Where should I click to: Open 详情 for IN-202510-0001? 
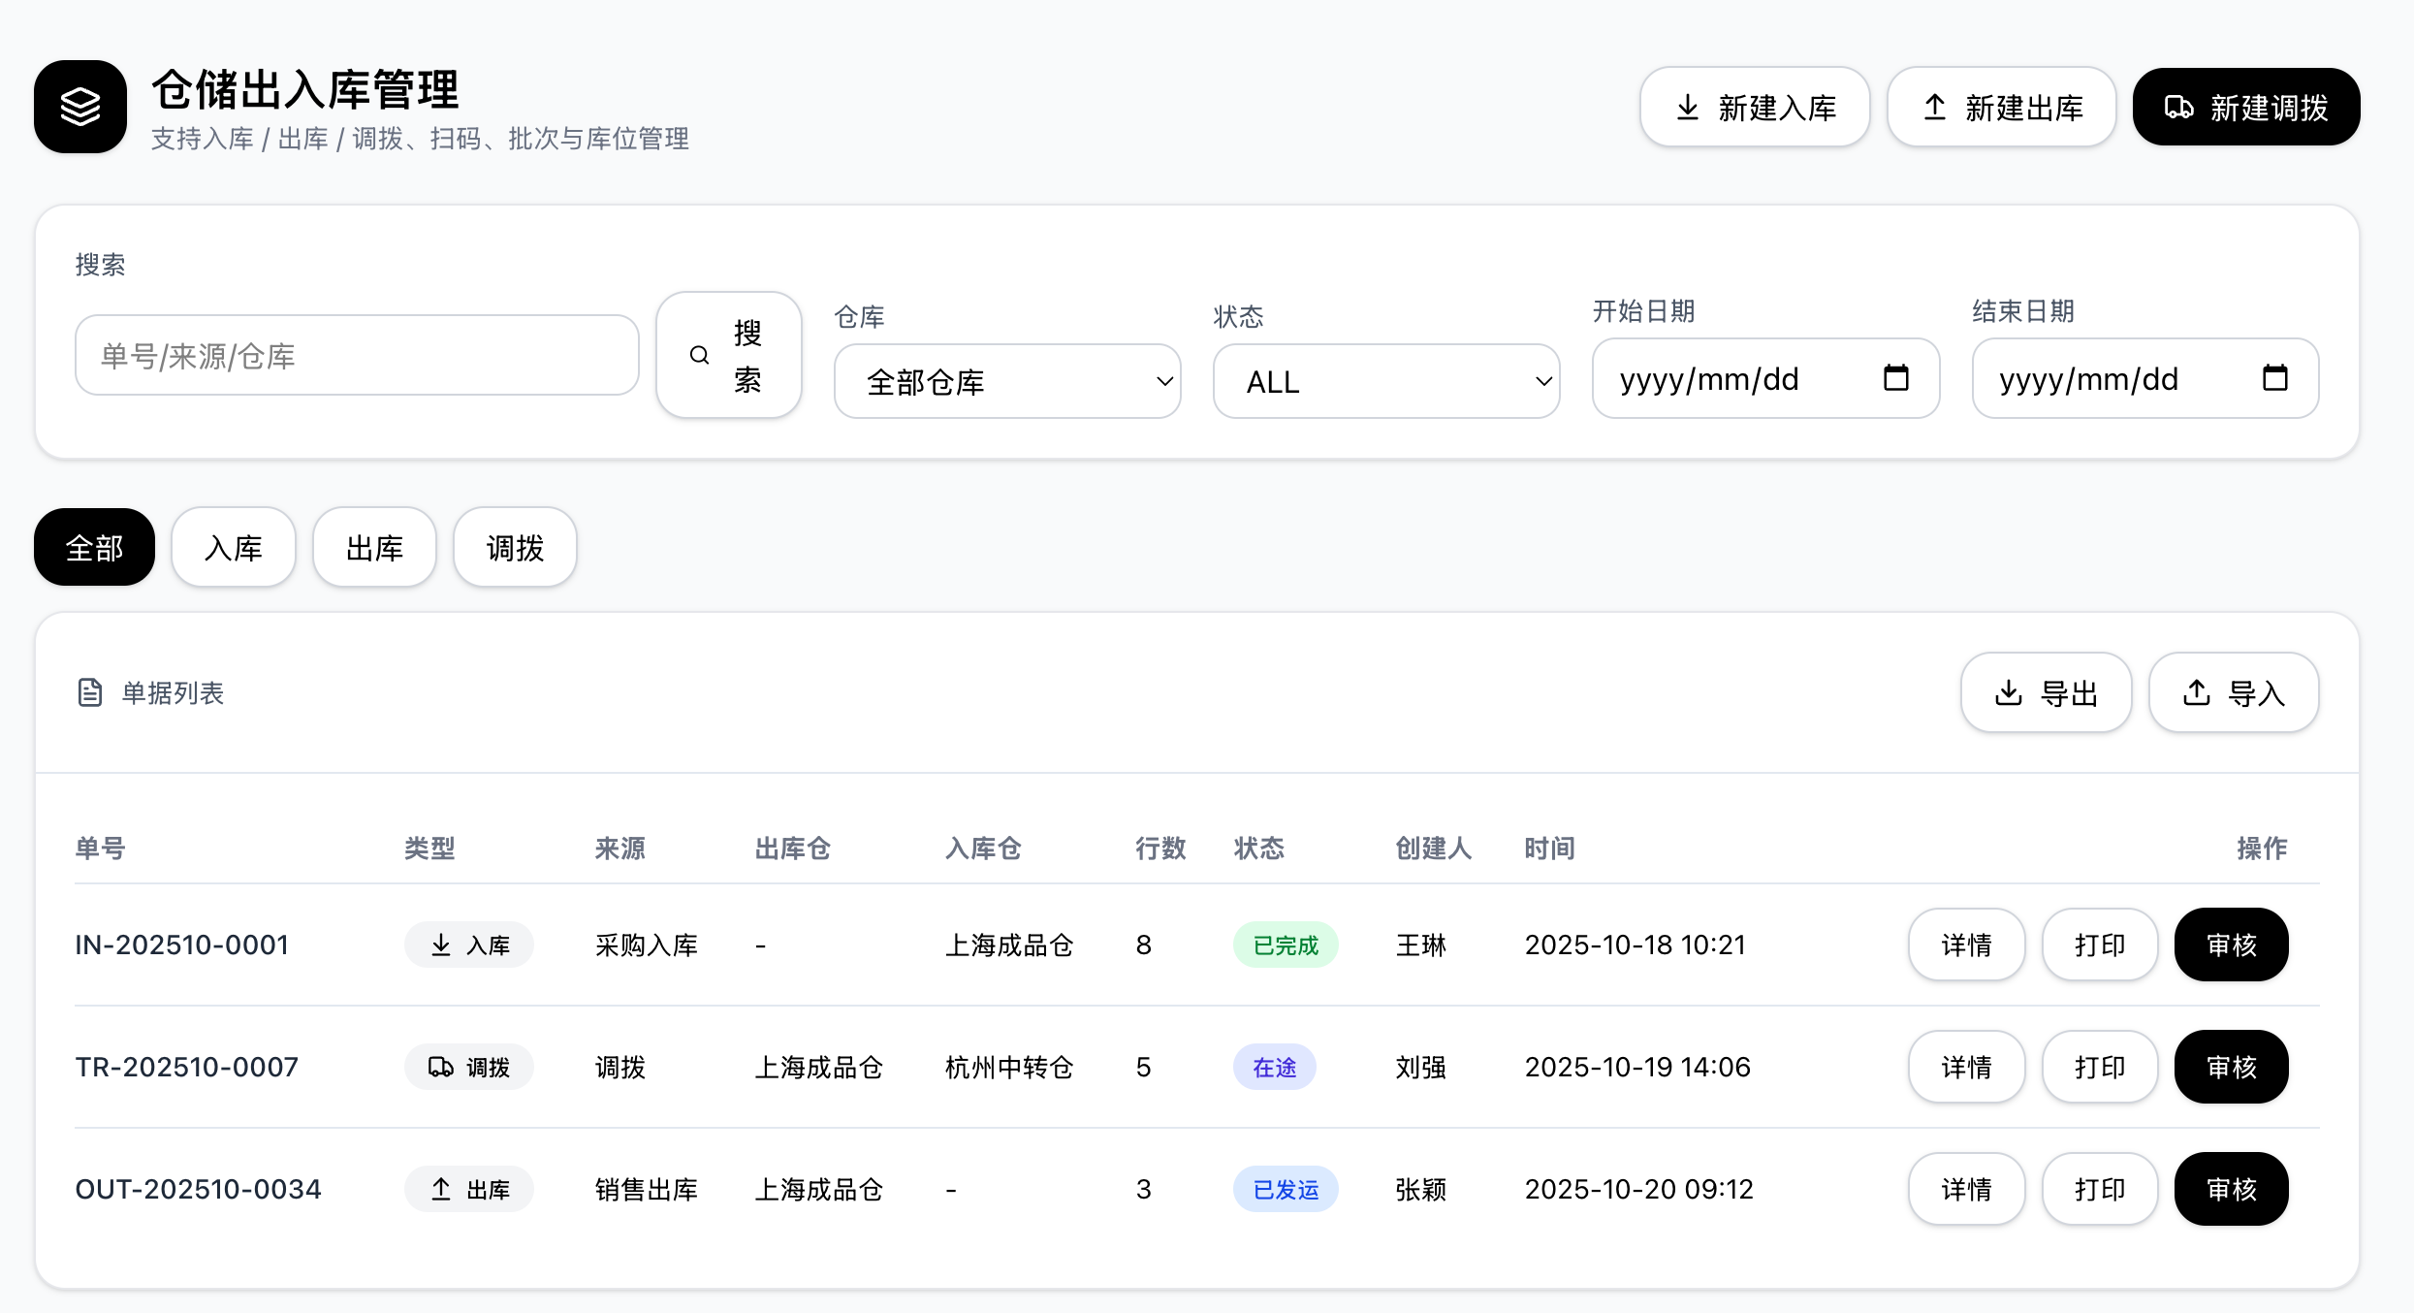point(1966,945)
